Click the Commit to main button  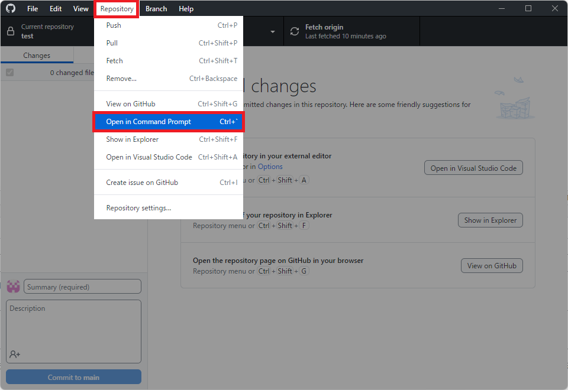(x=73, y=377)
